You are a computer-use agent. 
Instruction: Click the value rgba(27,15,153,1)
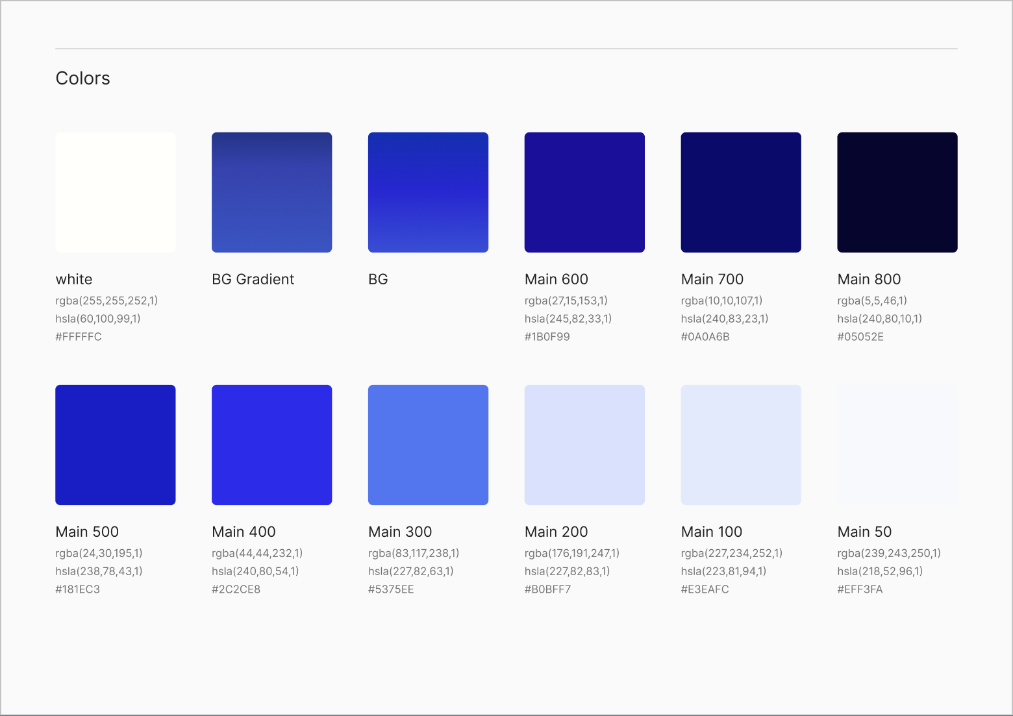tap(566, 301)
